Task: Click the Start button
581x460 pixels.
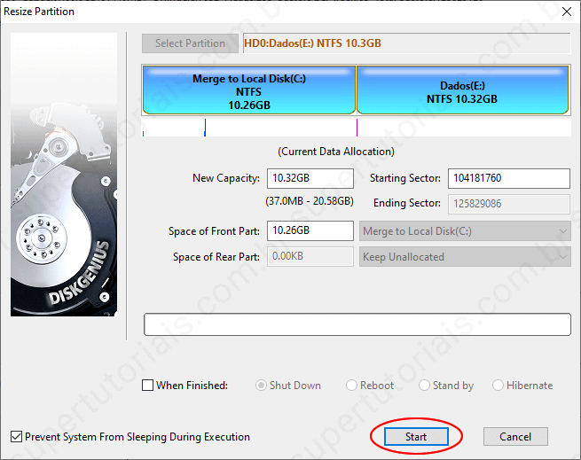Action: (x=416, y=437)
